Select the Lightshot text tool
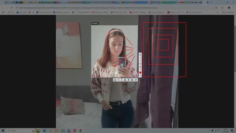Screen dimensions: 236x133 [x=140, y=69]
